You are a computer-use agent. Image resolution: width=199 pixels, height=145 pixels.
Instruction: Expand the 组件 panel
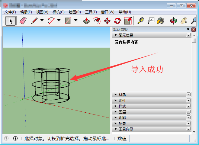[x=116, y=100]
